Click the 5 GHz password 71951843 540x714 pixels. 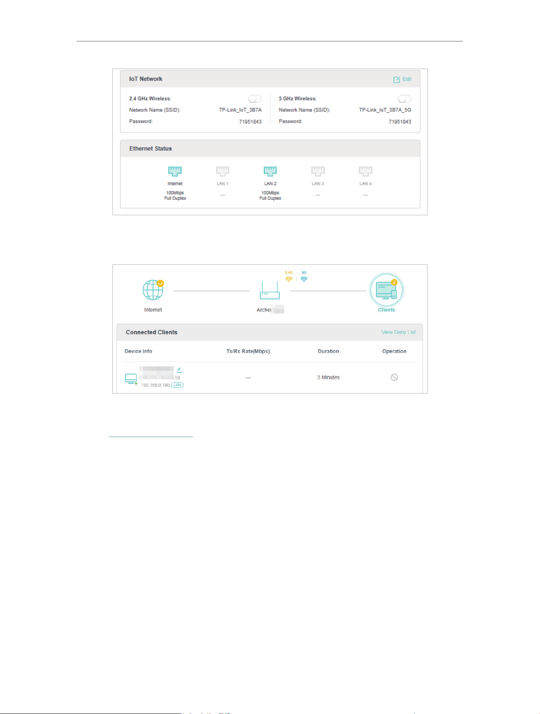(400, 122)
